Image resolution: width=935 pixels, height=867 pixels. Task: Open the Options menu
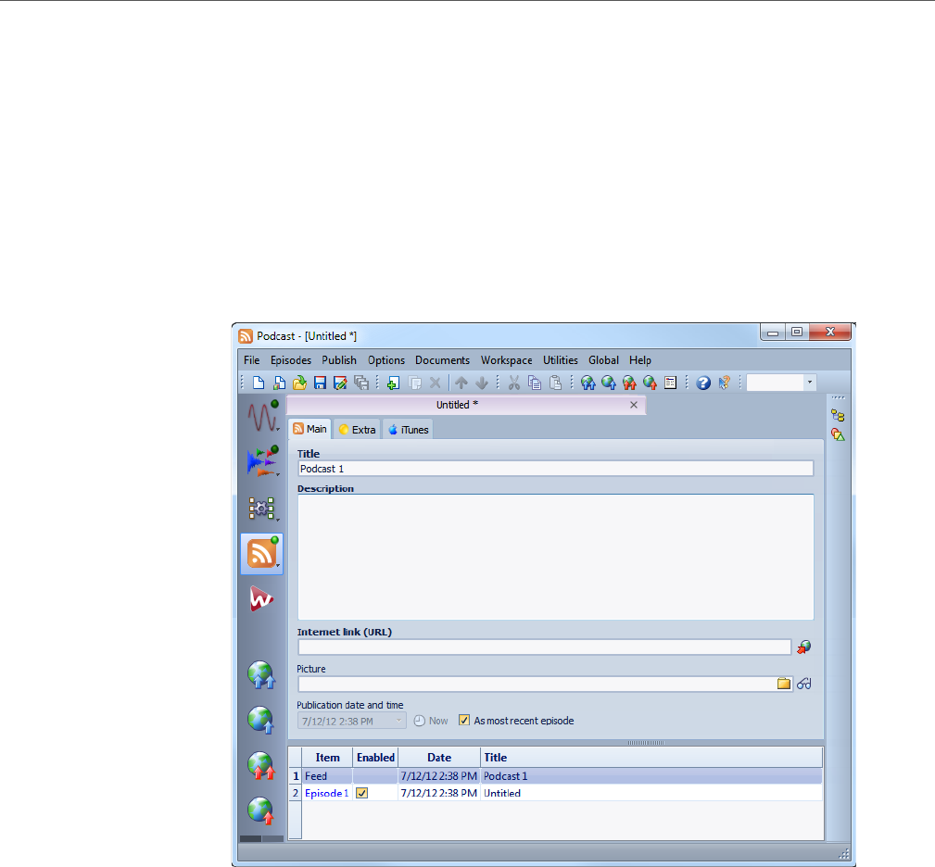(386, 360)
